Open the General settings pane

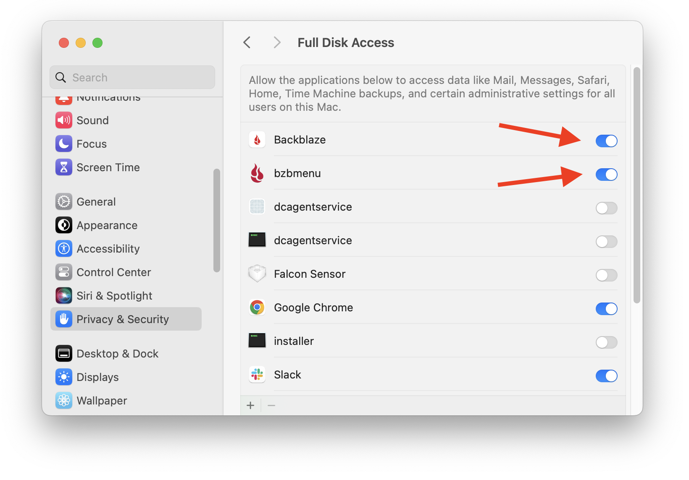[x=126, y=202]
